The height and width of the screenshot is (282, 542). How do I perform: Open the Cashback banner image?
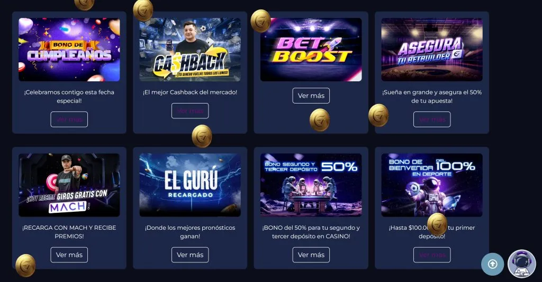point(190,50)
